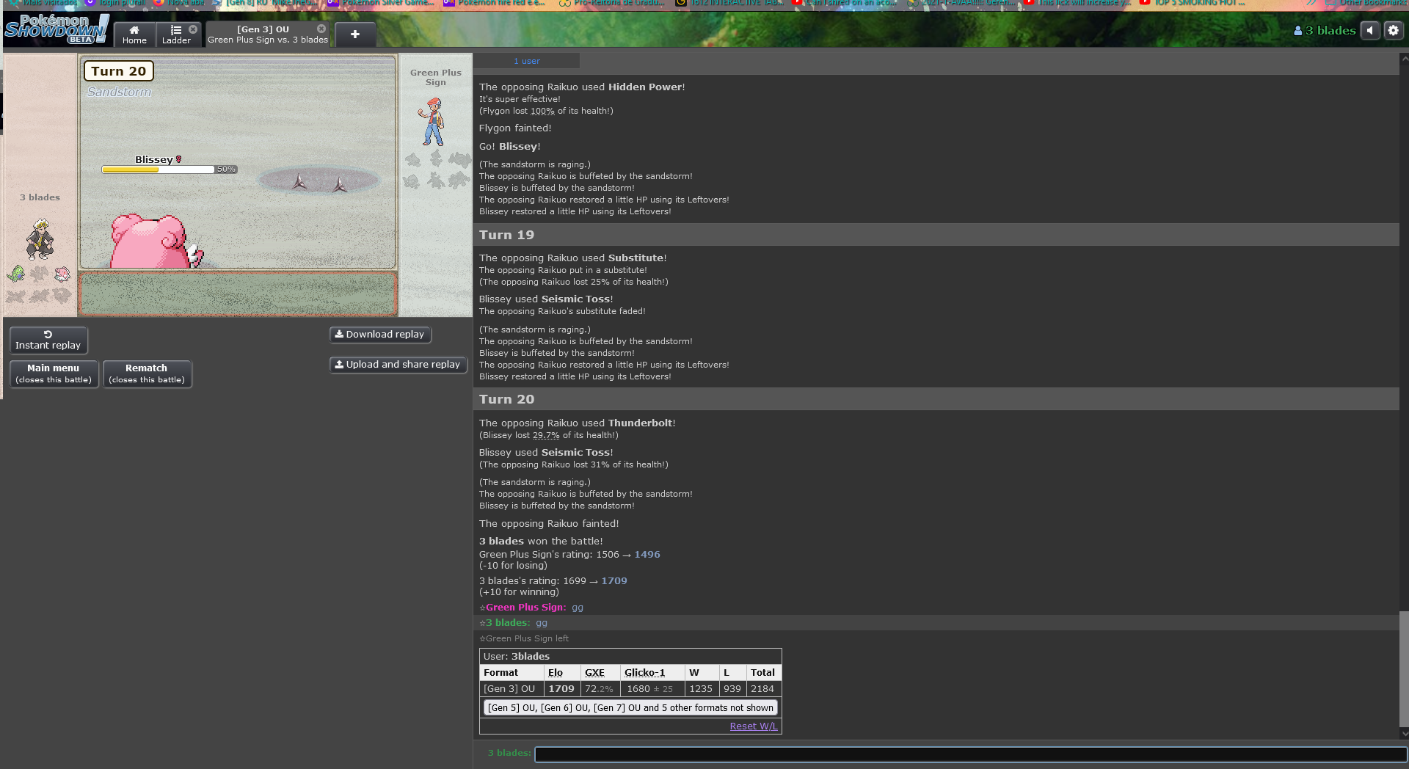The image size is (1409, 769).
Task: Click the chat log scrollbar thumb
Action: [x=1404, y=668]
